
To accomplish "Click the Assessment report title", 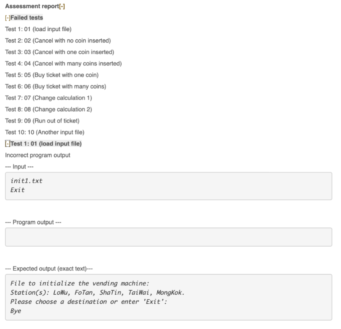I will (32, 6).
